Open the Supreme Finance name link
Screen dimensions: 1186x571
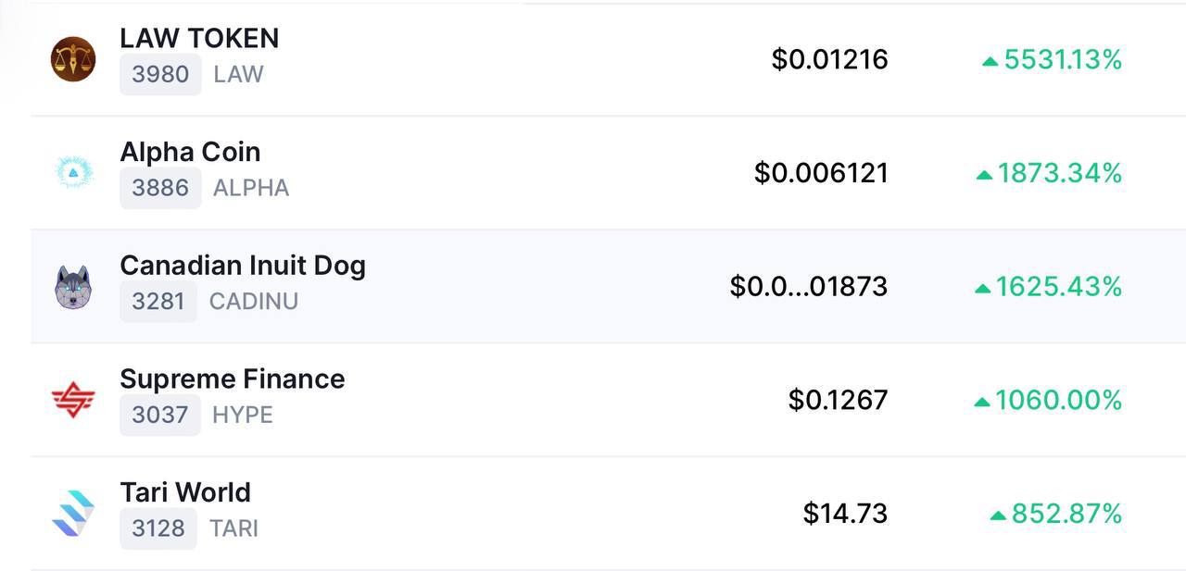point(233,379)
